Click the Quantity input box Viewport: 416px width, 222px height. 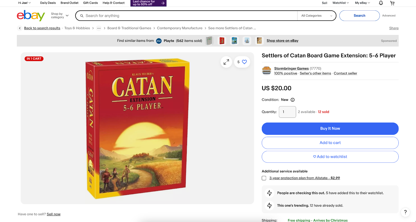[287, 112]
